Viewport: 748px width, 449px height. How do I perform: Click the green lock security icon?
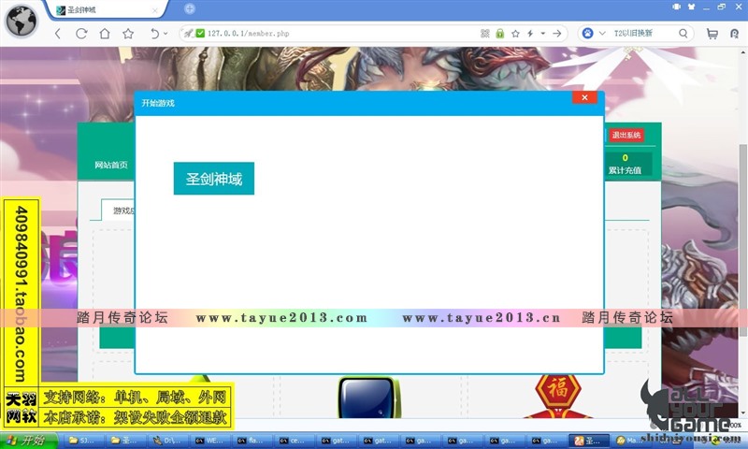coord(500,33)
